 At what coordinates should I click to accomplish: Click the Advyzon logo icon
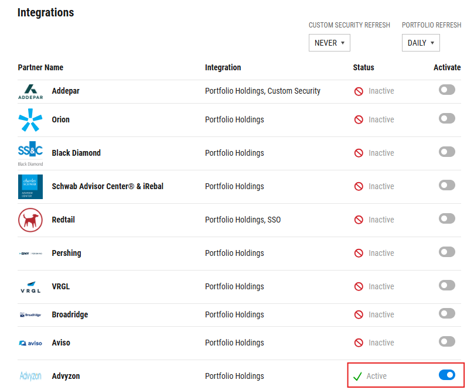click(30, 376)
